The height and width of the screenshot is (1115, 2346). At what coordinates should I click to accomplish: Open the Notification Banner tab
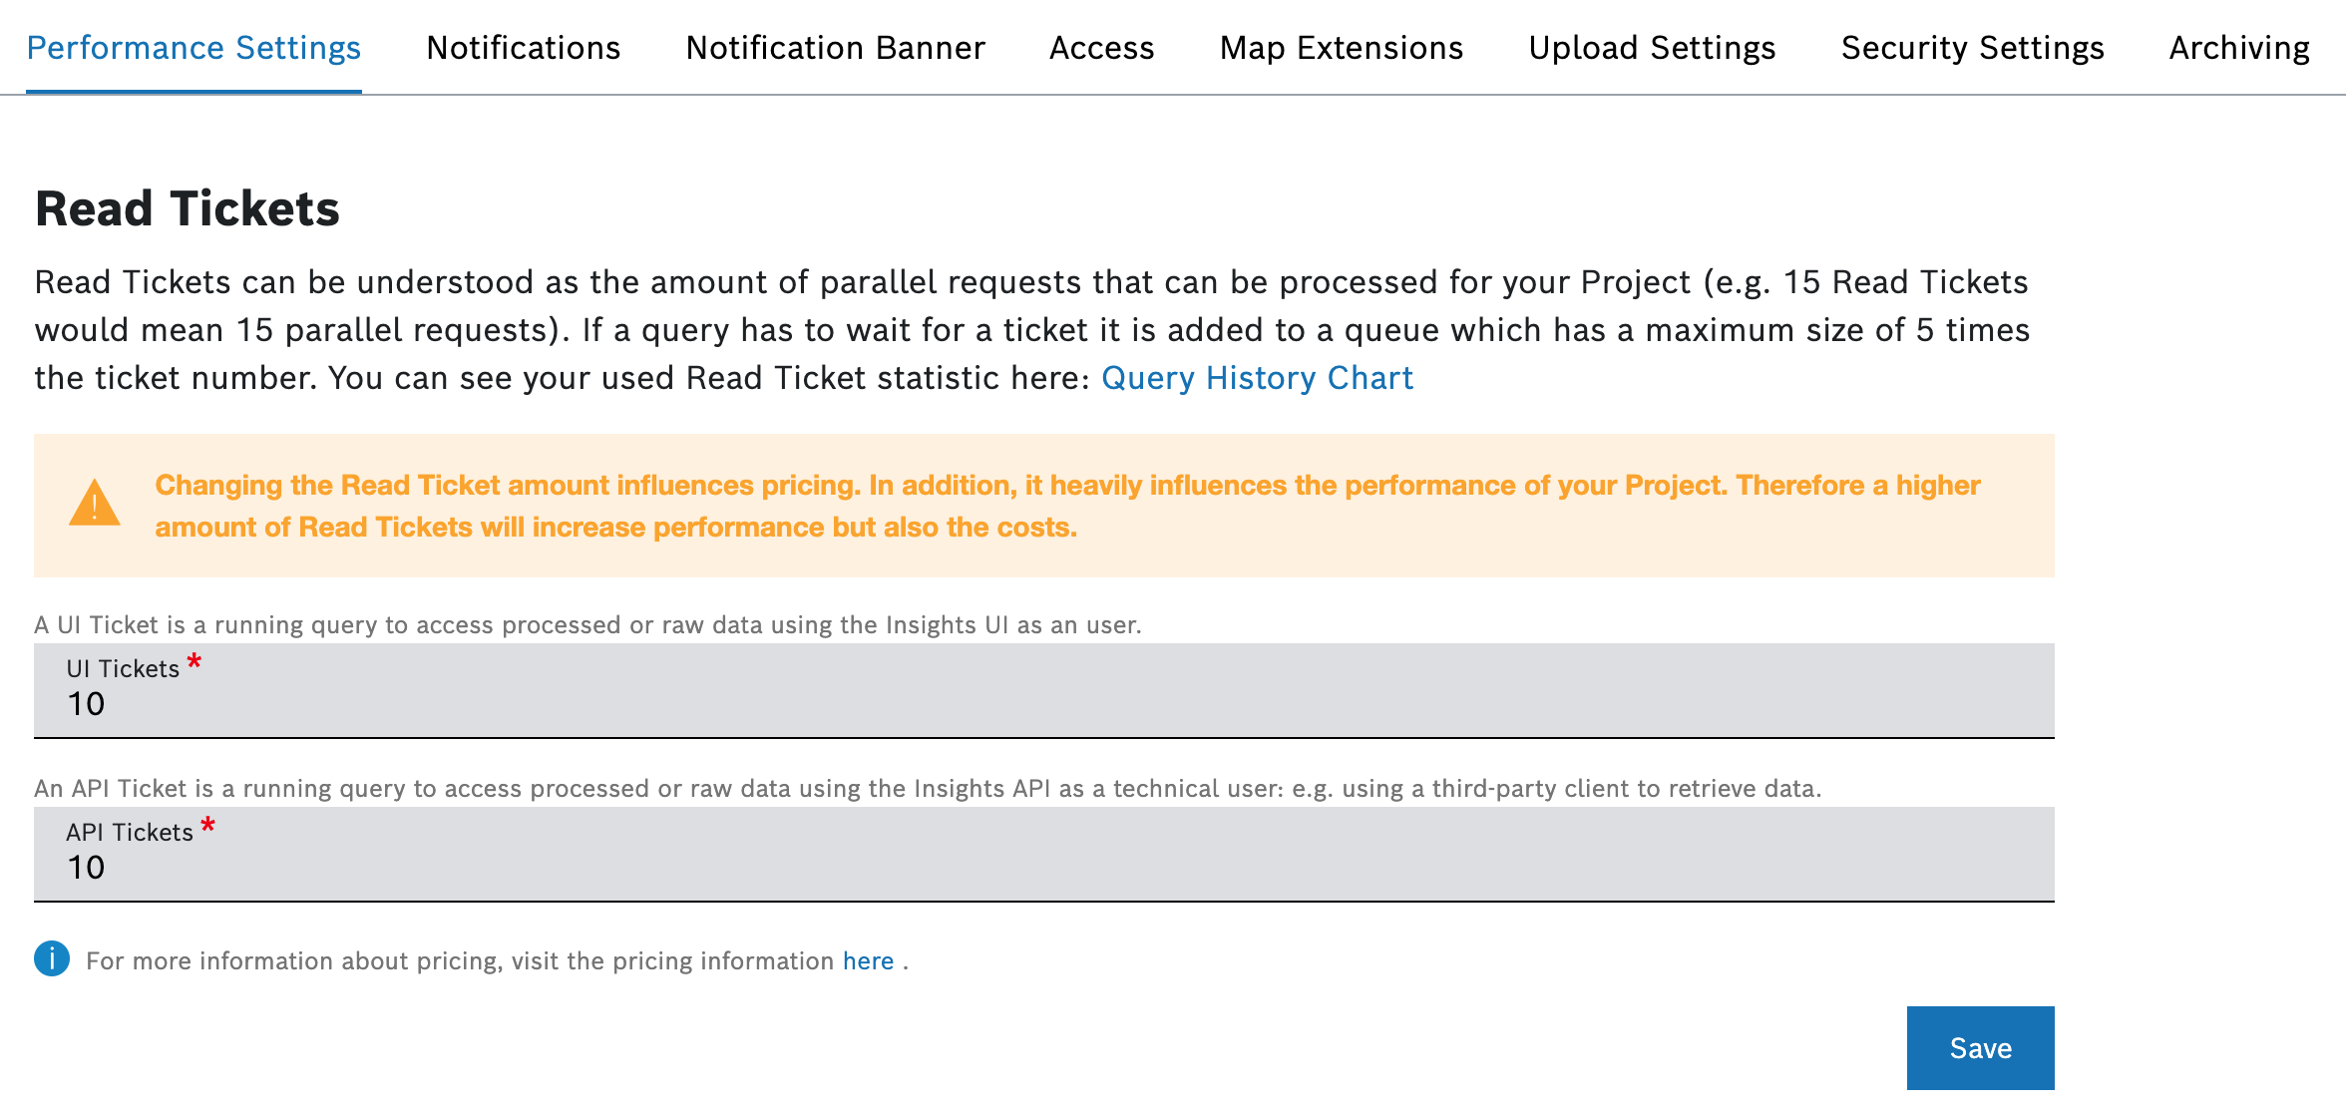835,48
